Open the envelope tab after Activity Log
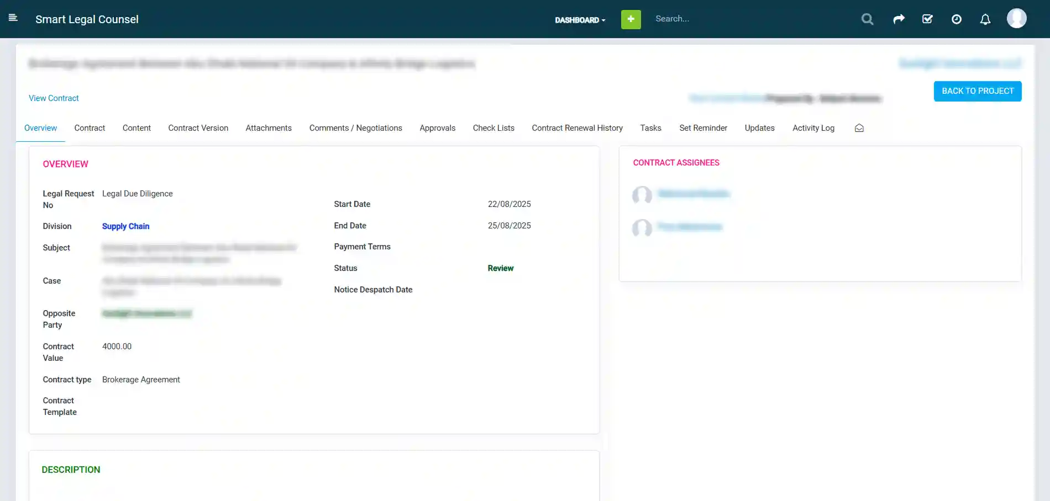 pyautogui.click(x=859, y=127)
